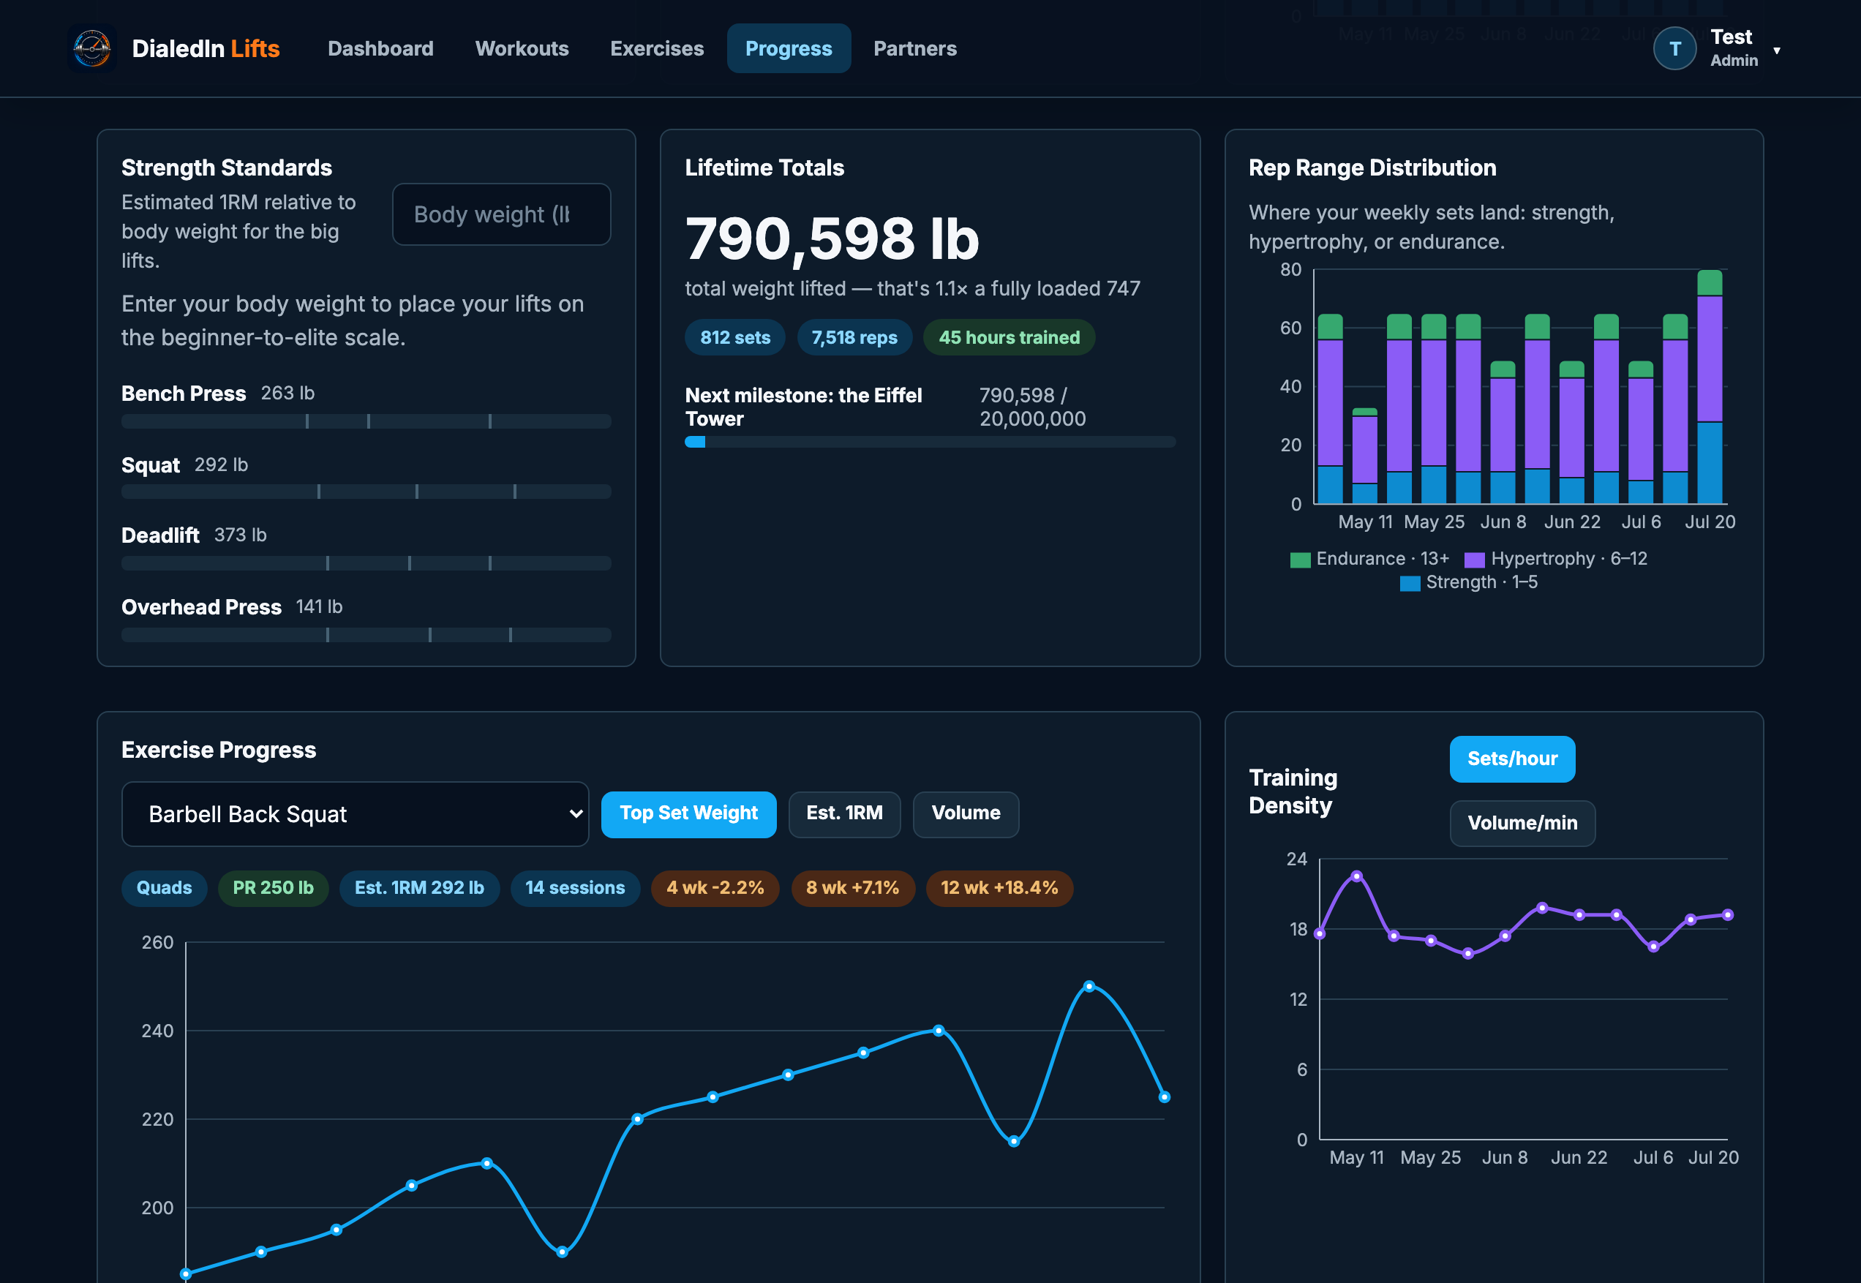
Task: Click the Overhead Press 141 lb value
Action: click(x=318, y=606)
